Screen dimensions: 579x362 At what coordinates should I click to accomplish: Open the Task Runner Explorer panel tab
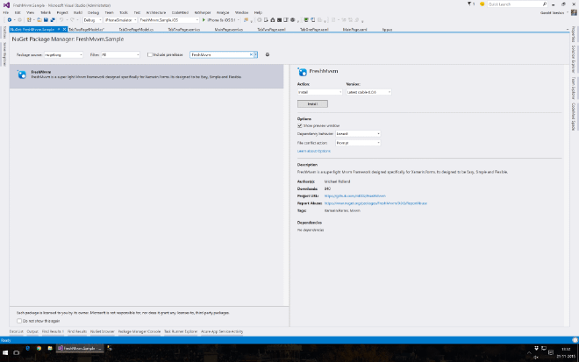(x=181, y=331)
